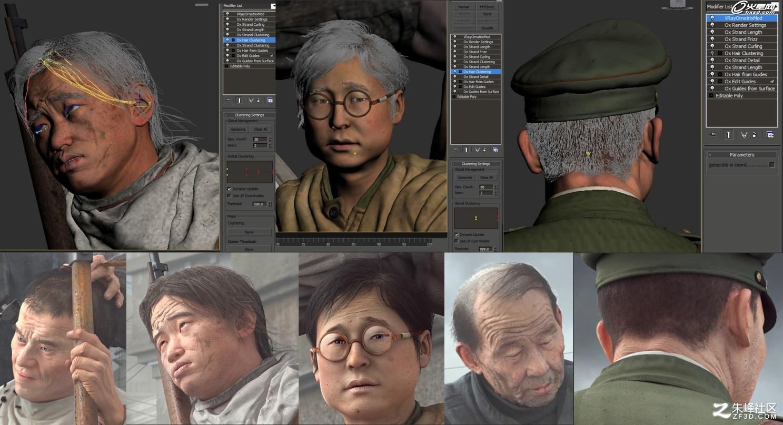Viewport: 783px width, 425px height.
Task: Apply the FFD(box) modifier button
Action: coord(487,7)
